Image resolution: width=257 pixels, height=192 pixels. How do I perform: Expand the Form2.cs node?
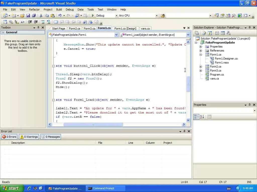click(201, 66)
